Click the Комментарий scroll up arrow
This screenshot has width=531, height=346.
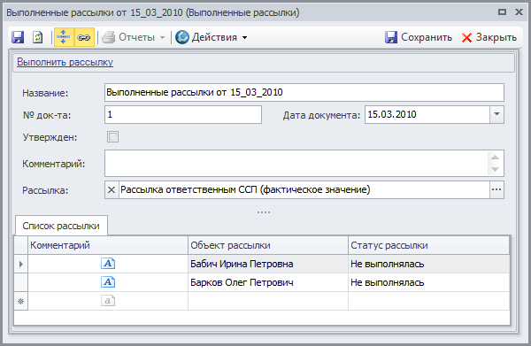point(495,158)
